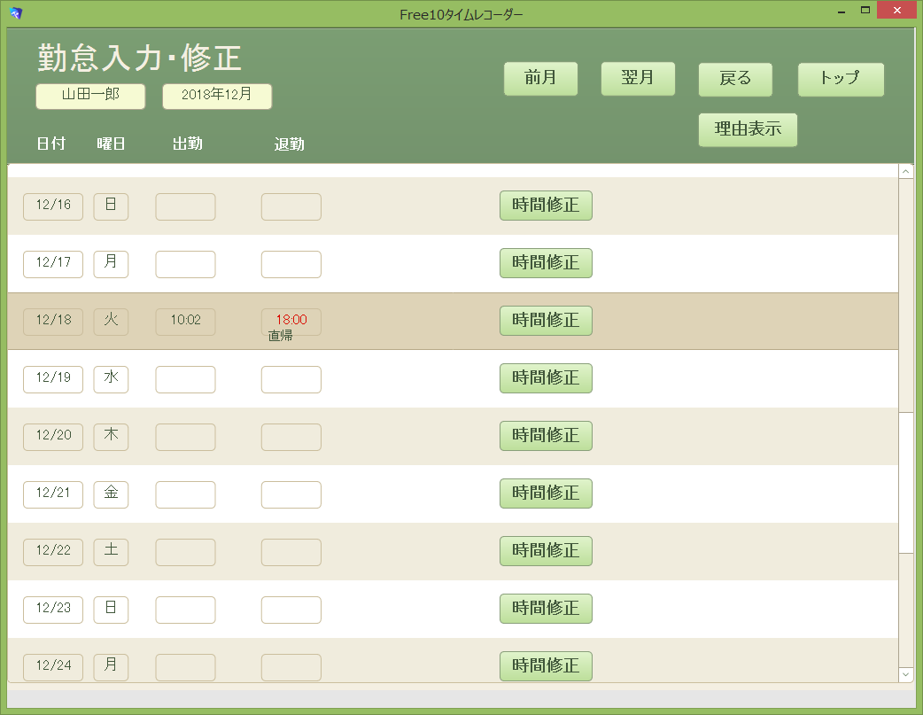
Task: Click the 2018年12月 month field
Action: pos(217,96)
